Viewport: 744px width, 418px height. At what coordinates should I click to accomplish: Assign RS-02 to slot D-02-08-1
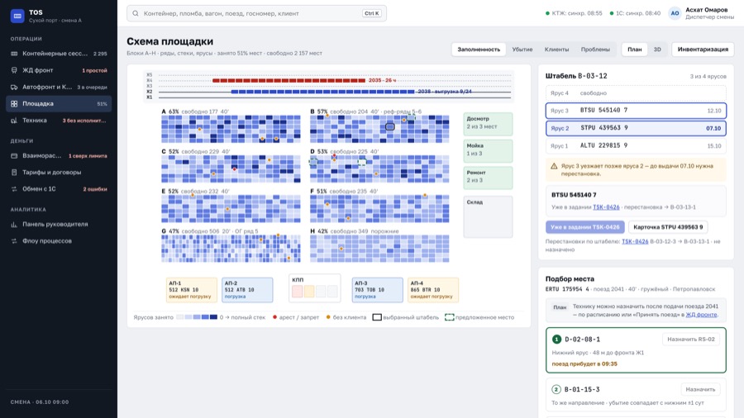coord(691,340)
